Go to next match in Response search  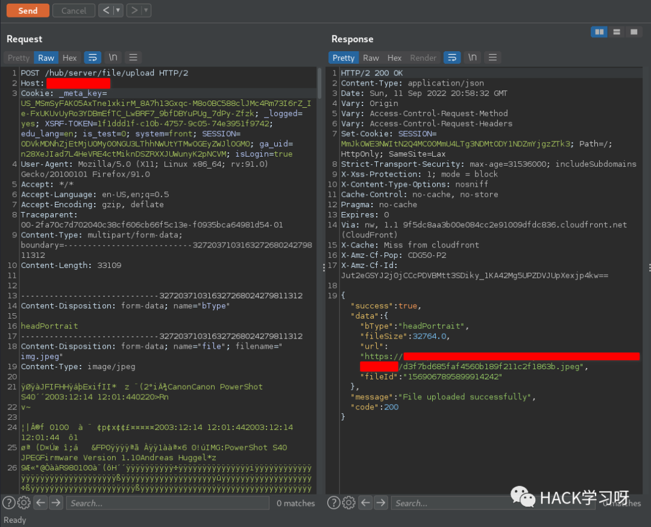(x=381, y=503)
